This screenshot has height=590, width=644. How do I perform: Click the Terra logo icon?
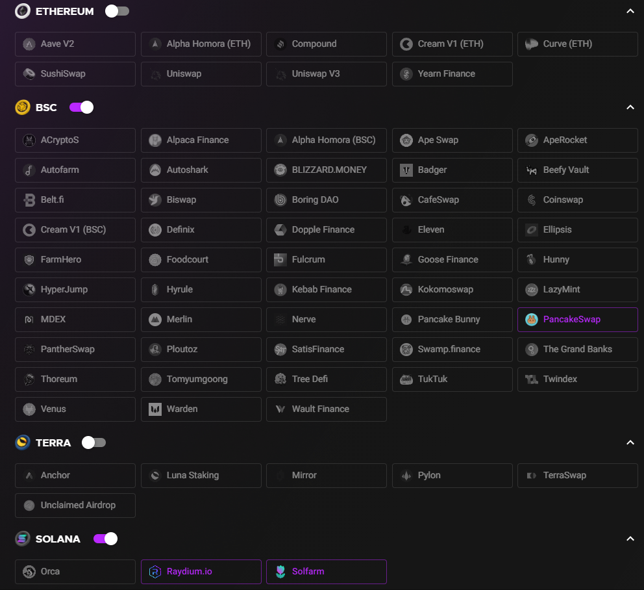click(23, 443)
